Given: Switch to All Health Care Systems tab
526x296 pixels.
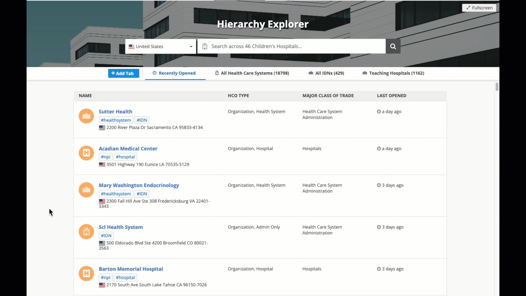Looking at the screenshot, I should pos(252,73).
